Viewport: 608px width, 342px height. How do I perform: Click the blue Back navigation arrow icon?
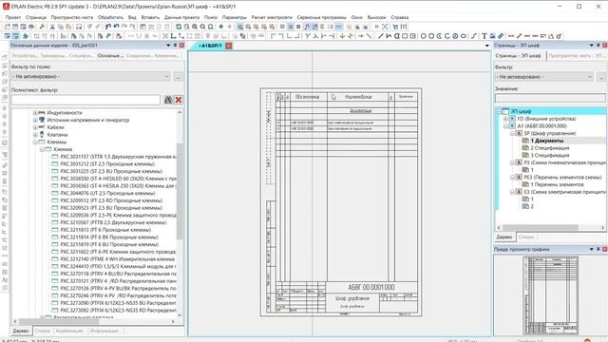click(x=221, y=27)
